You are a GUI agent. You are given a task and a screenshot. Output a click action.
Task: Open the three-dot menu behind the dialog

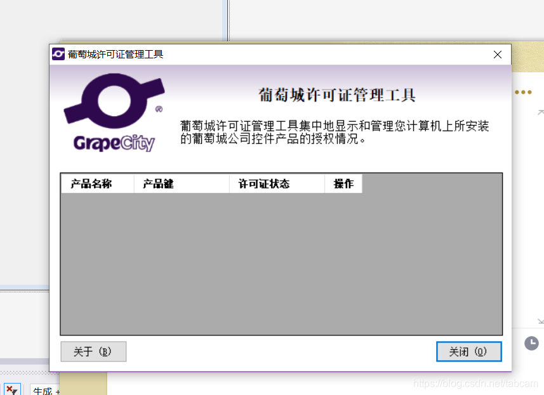point(523,92)
